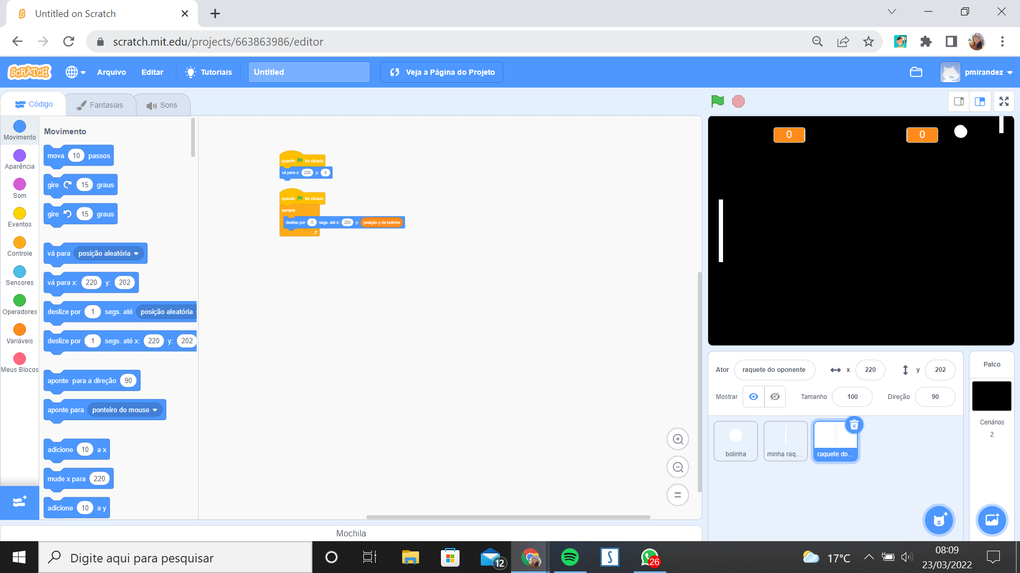Select minha raquete sprite thumbnail

point(785,439)
